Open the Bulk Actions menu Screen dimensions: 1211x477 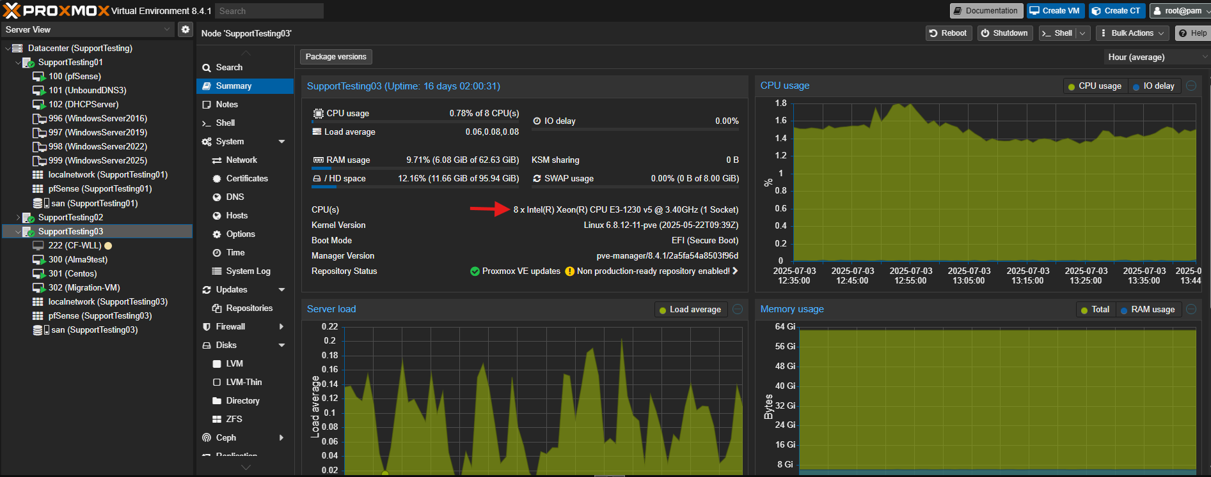(x=1133, y=33)
